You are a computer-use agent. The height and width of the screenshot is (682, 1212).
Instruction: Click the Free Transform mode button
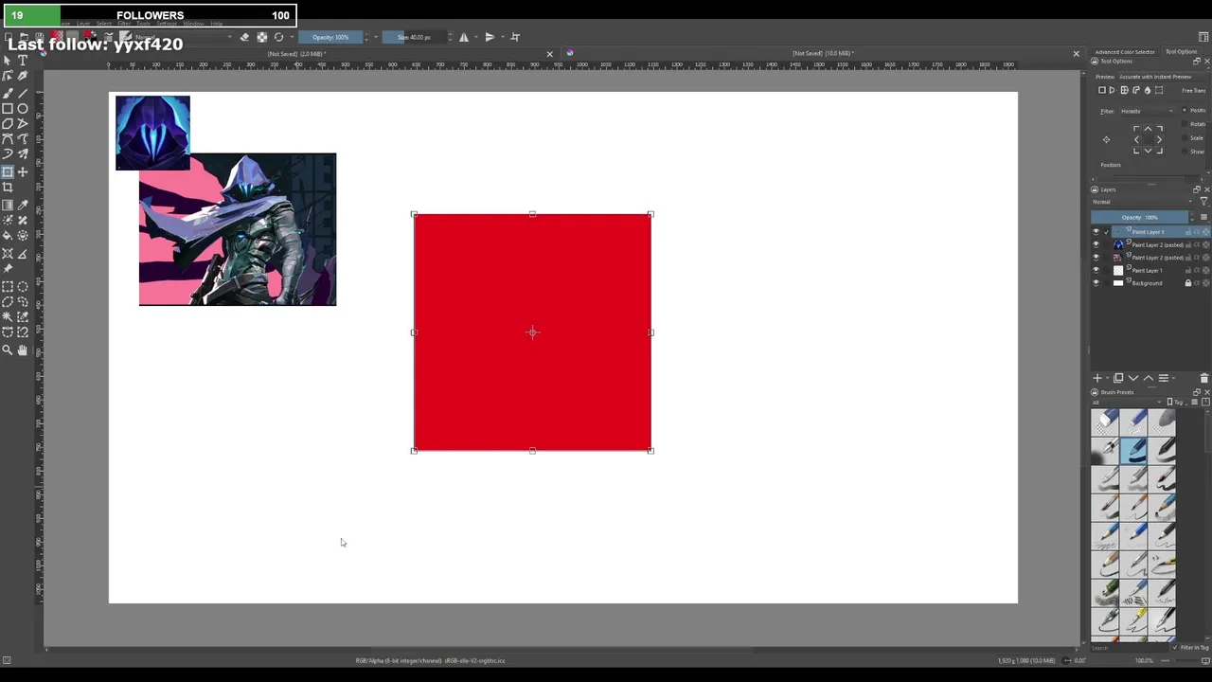(x=1102, y=91)
